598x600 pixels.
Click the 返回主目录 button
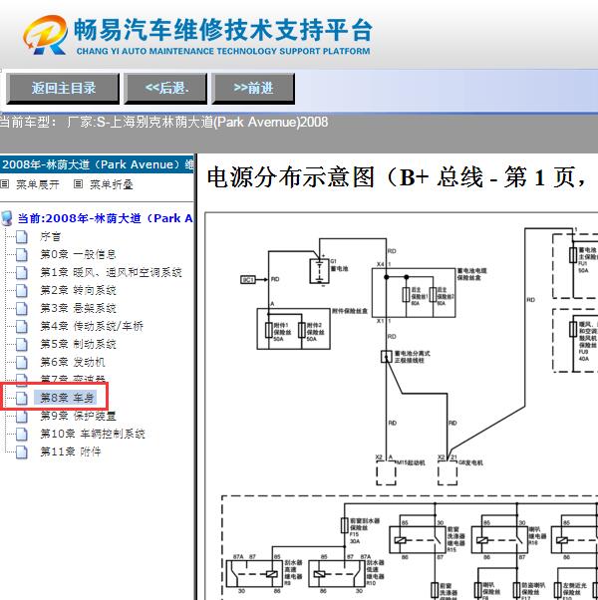[x=63, y=88]
